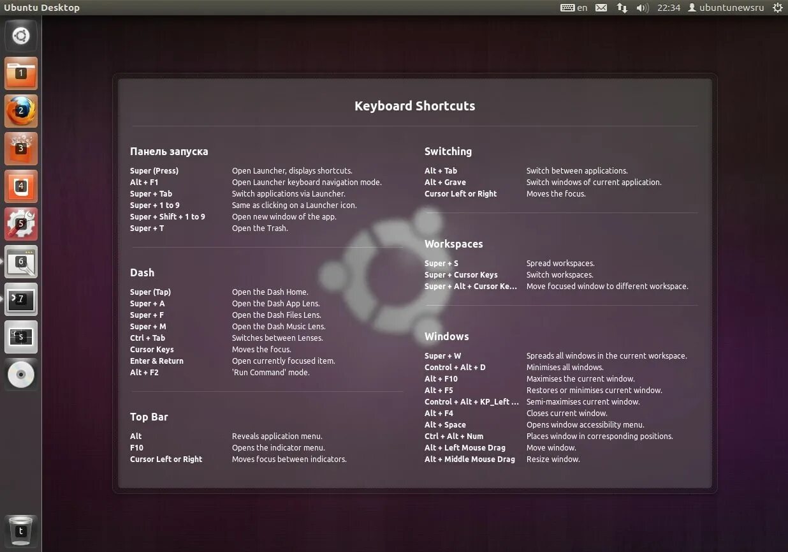788x552 pixels.
Task: Click the 'Windows' section heading
Action: pyautogui.click(x=447, y=336)
